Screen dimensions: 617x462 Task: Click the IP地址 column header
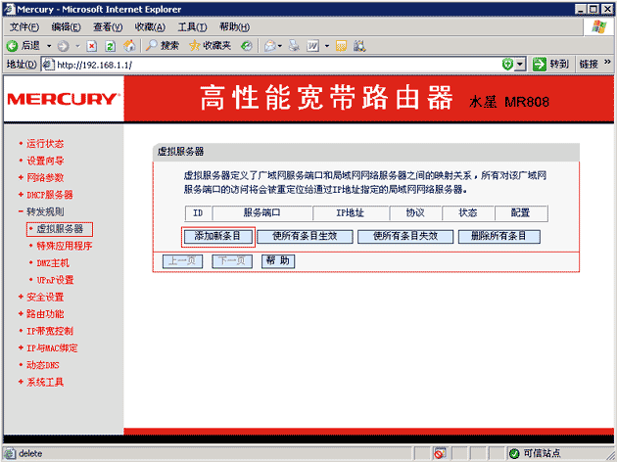[x=351, y=213]
